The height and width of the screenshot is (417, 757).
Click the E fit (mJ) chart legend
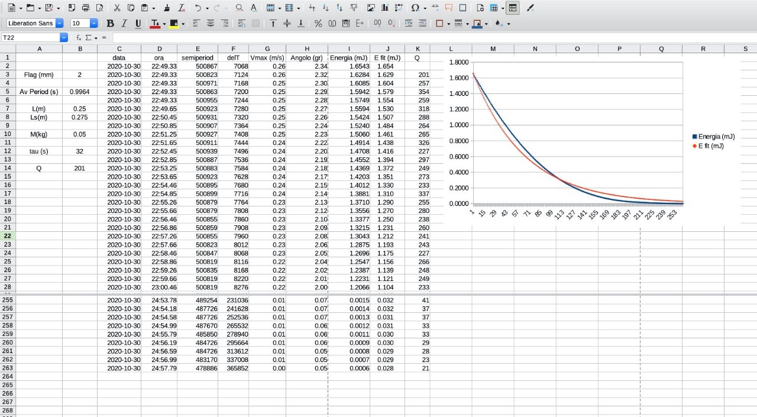(708, 146)
